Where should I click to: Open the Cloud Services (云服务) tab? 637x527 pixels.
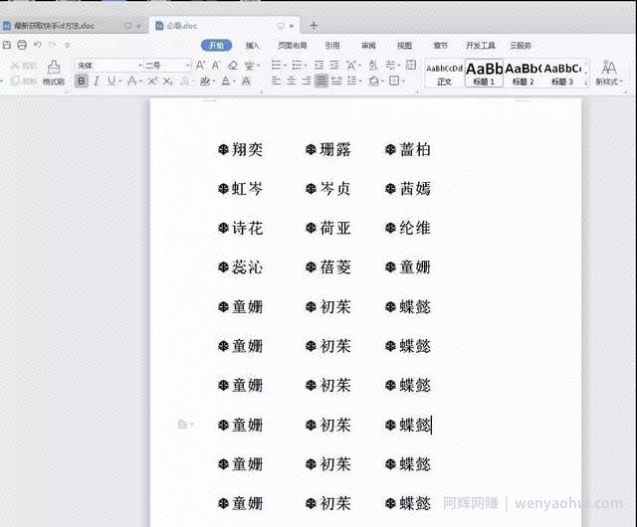pos(521,46)
